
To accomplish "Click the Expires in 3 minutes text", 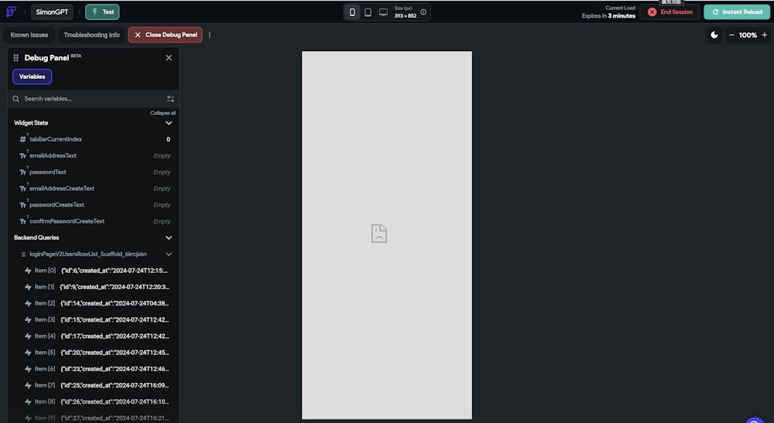I will click(x=608, y=15).
